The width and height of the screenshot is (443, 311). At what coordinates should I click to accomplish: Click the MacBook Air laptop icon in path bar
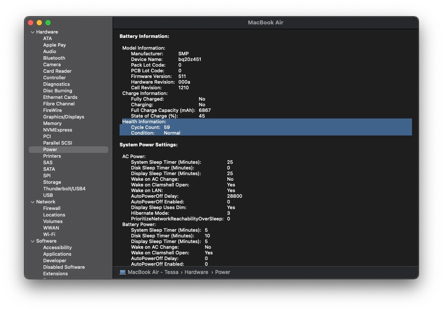coord(123,272)
